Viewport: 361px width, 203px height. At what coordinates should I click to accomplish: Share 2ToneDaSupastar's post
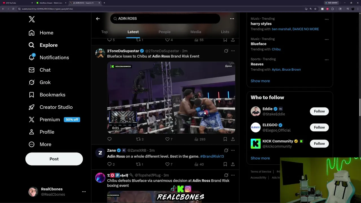pos(233,139)
